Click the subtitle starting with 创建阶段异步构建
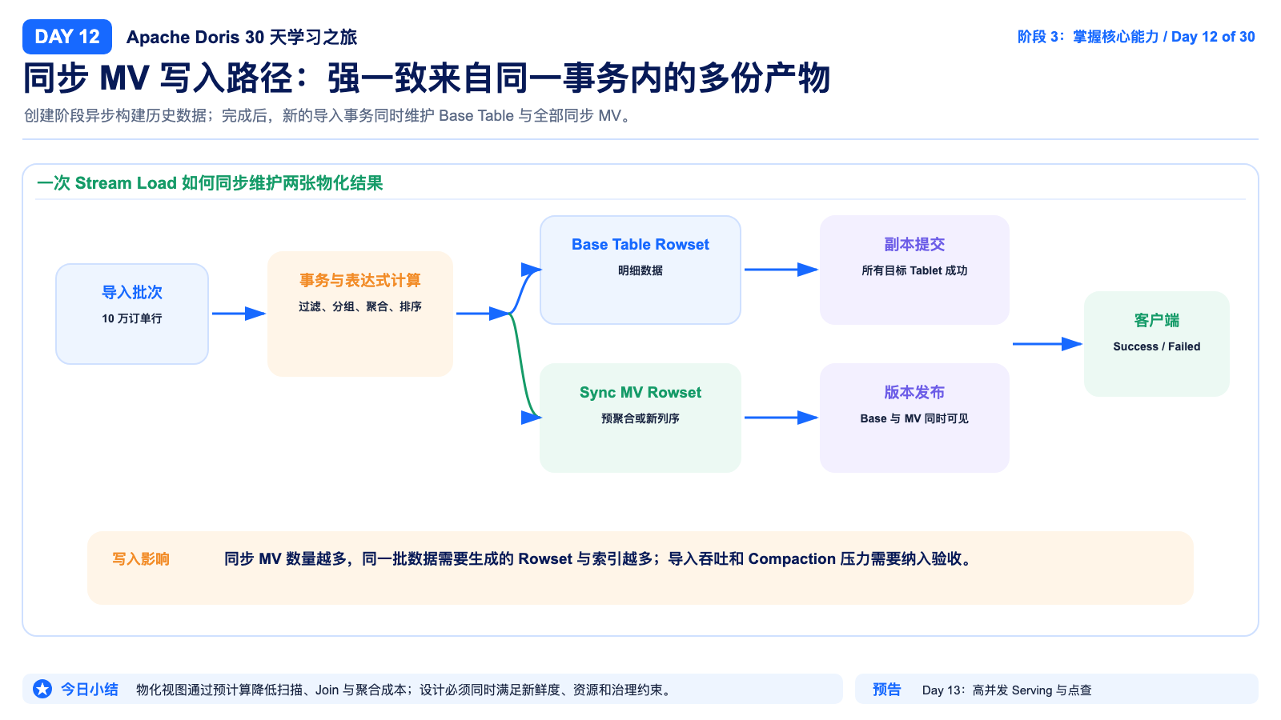The height and width of the screenshot is (720, 1281). point(327,115)
